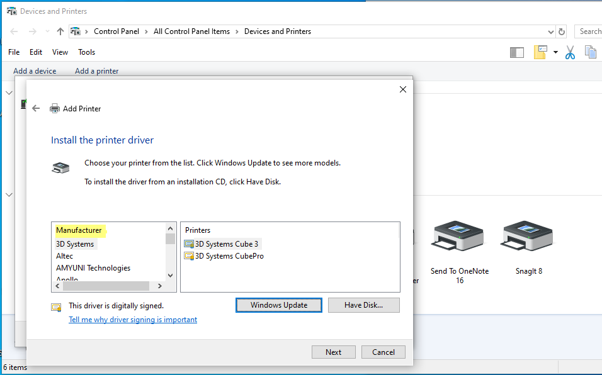Go back in the Add Printer wizard
This screenshot has height=375, width=602.
pyautogui.click(x=36, y=108)
